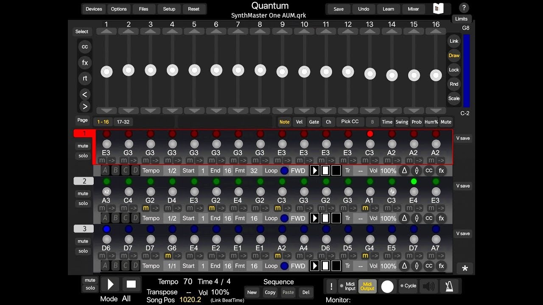543x305 pixels.
Task: Mute track 1
Action: tap(83, 146)
